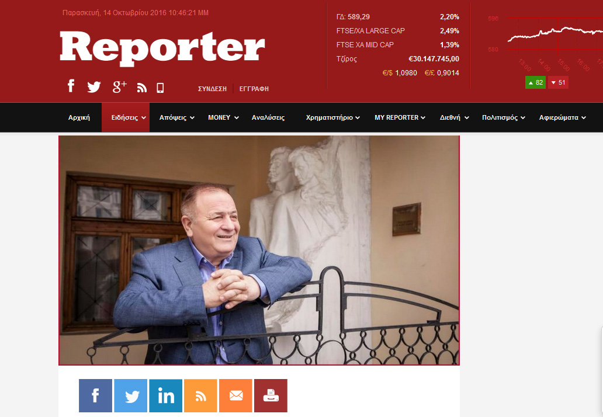This screenshot has width=603, height=417.
Task: Open the Facebook page icon in the header
Action: (x=71, y=86)
